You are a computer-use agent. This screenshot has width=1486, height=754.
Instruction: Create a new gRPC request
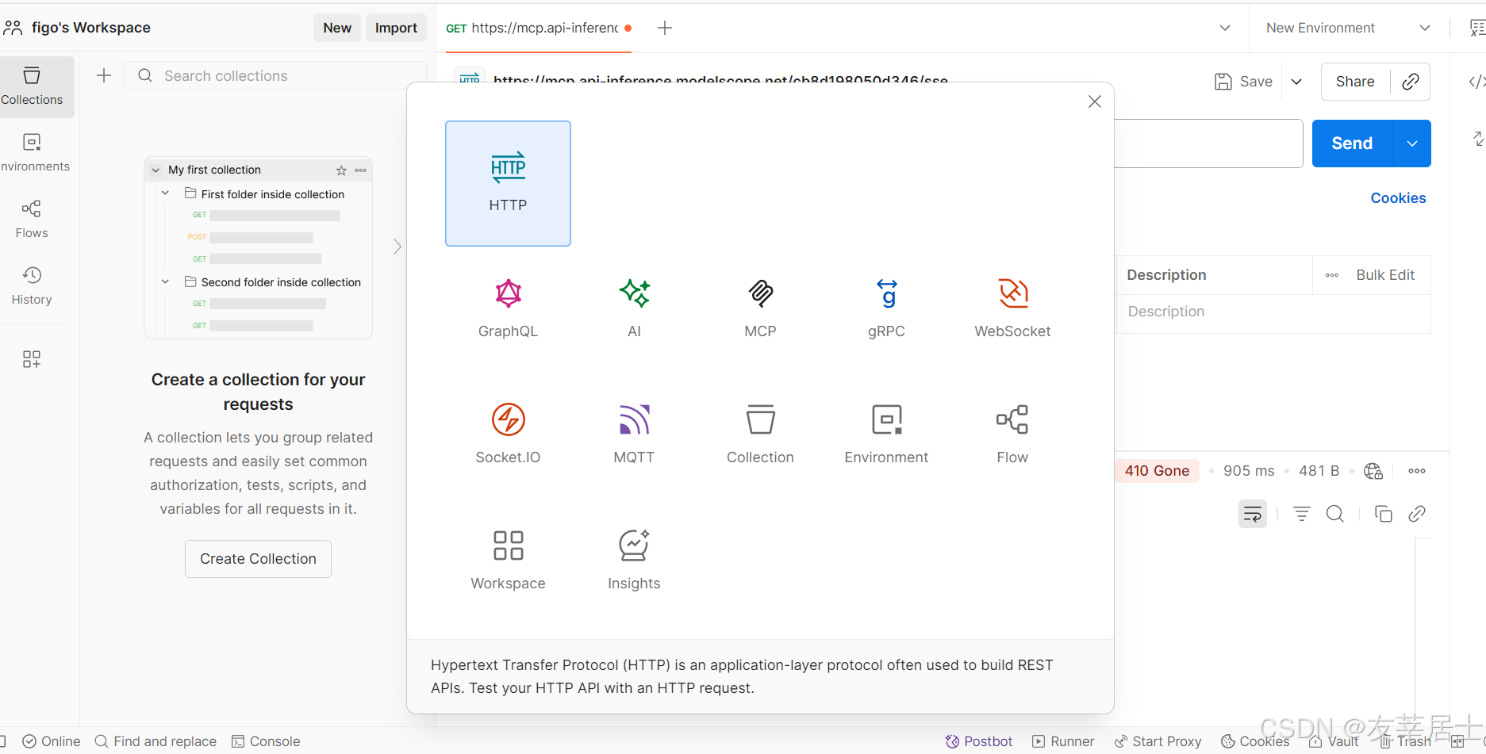[886, 308]
